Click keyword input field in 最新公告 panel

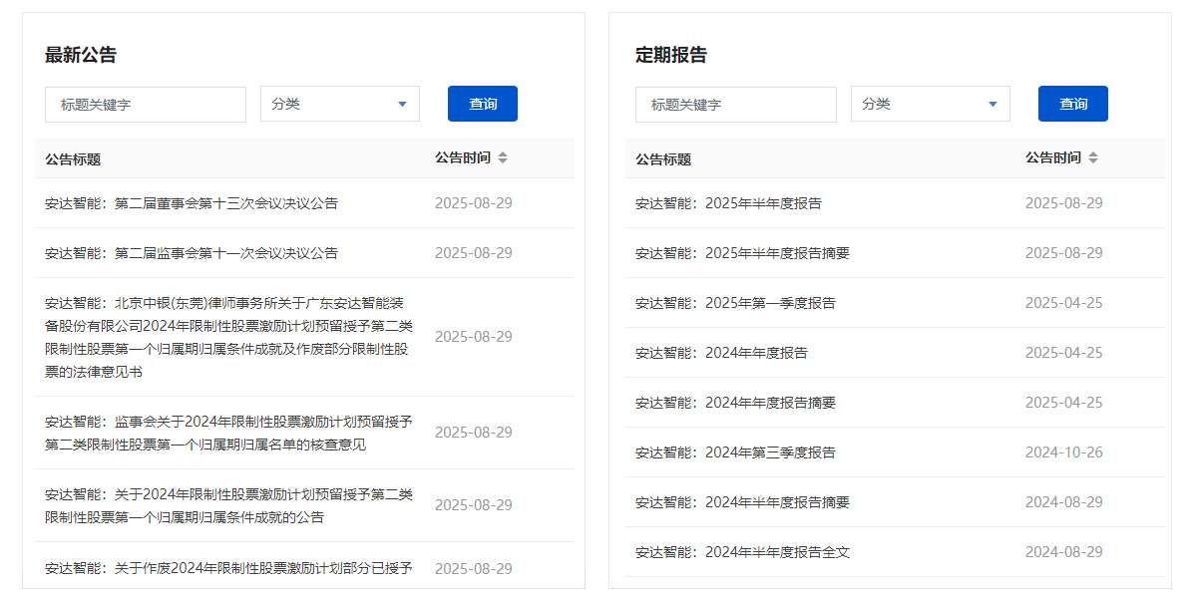click(145, 104)
